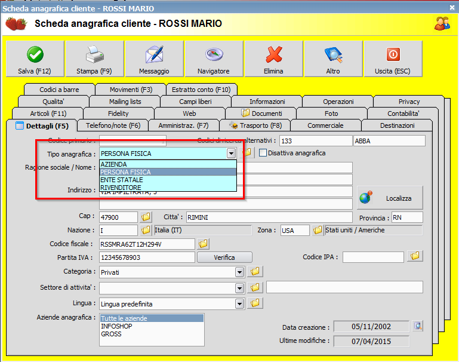This screenshot has height=362, width=459.
Task: Open the Altro tools menu
Action: coord(333,59)
